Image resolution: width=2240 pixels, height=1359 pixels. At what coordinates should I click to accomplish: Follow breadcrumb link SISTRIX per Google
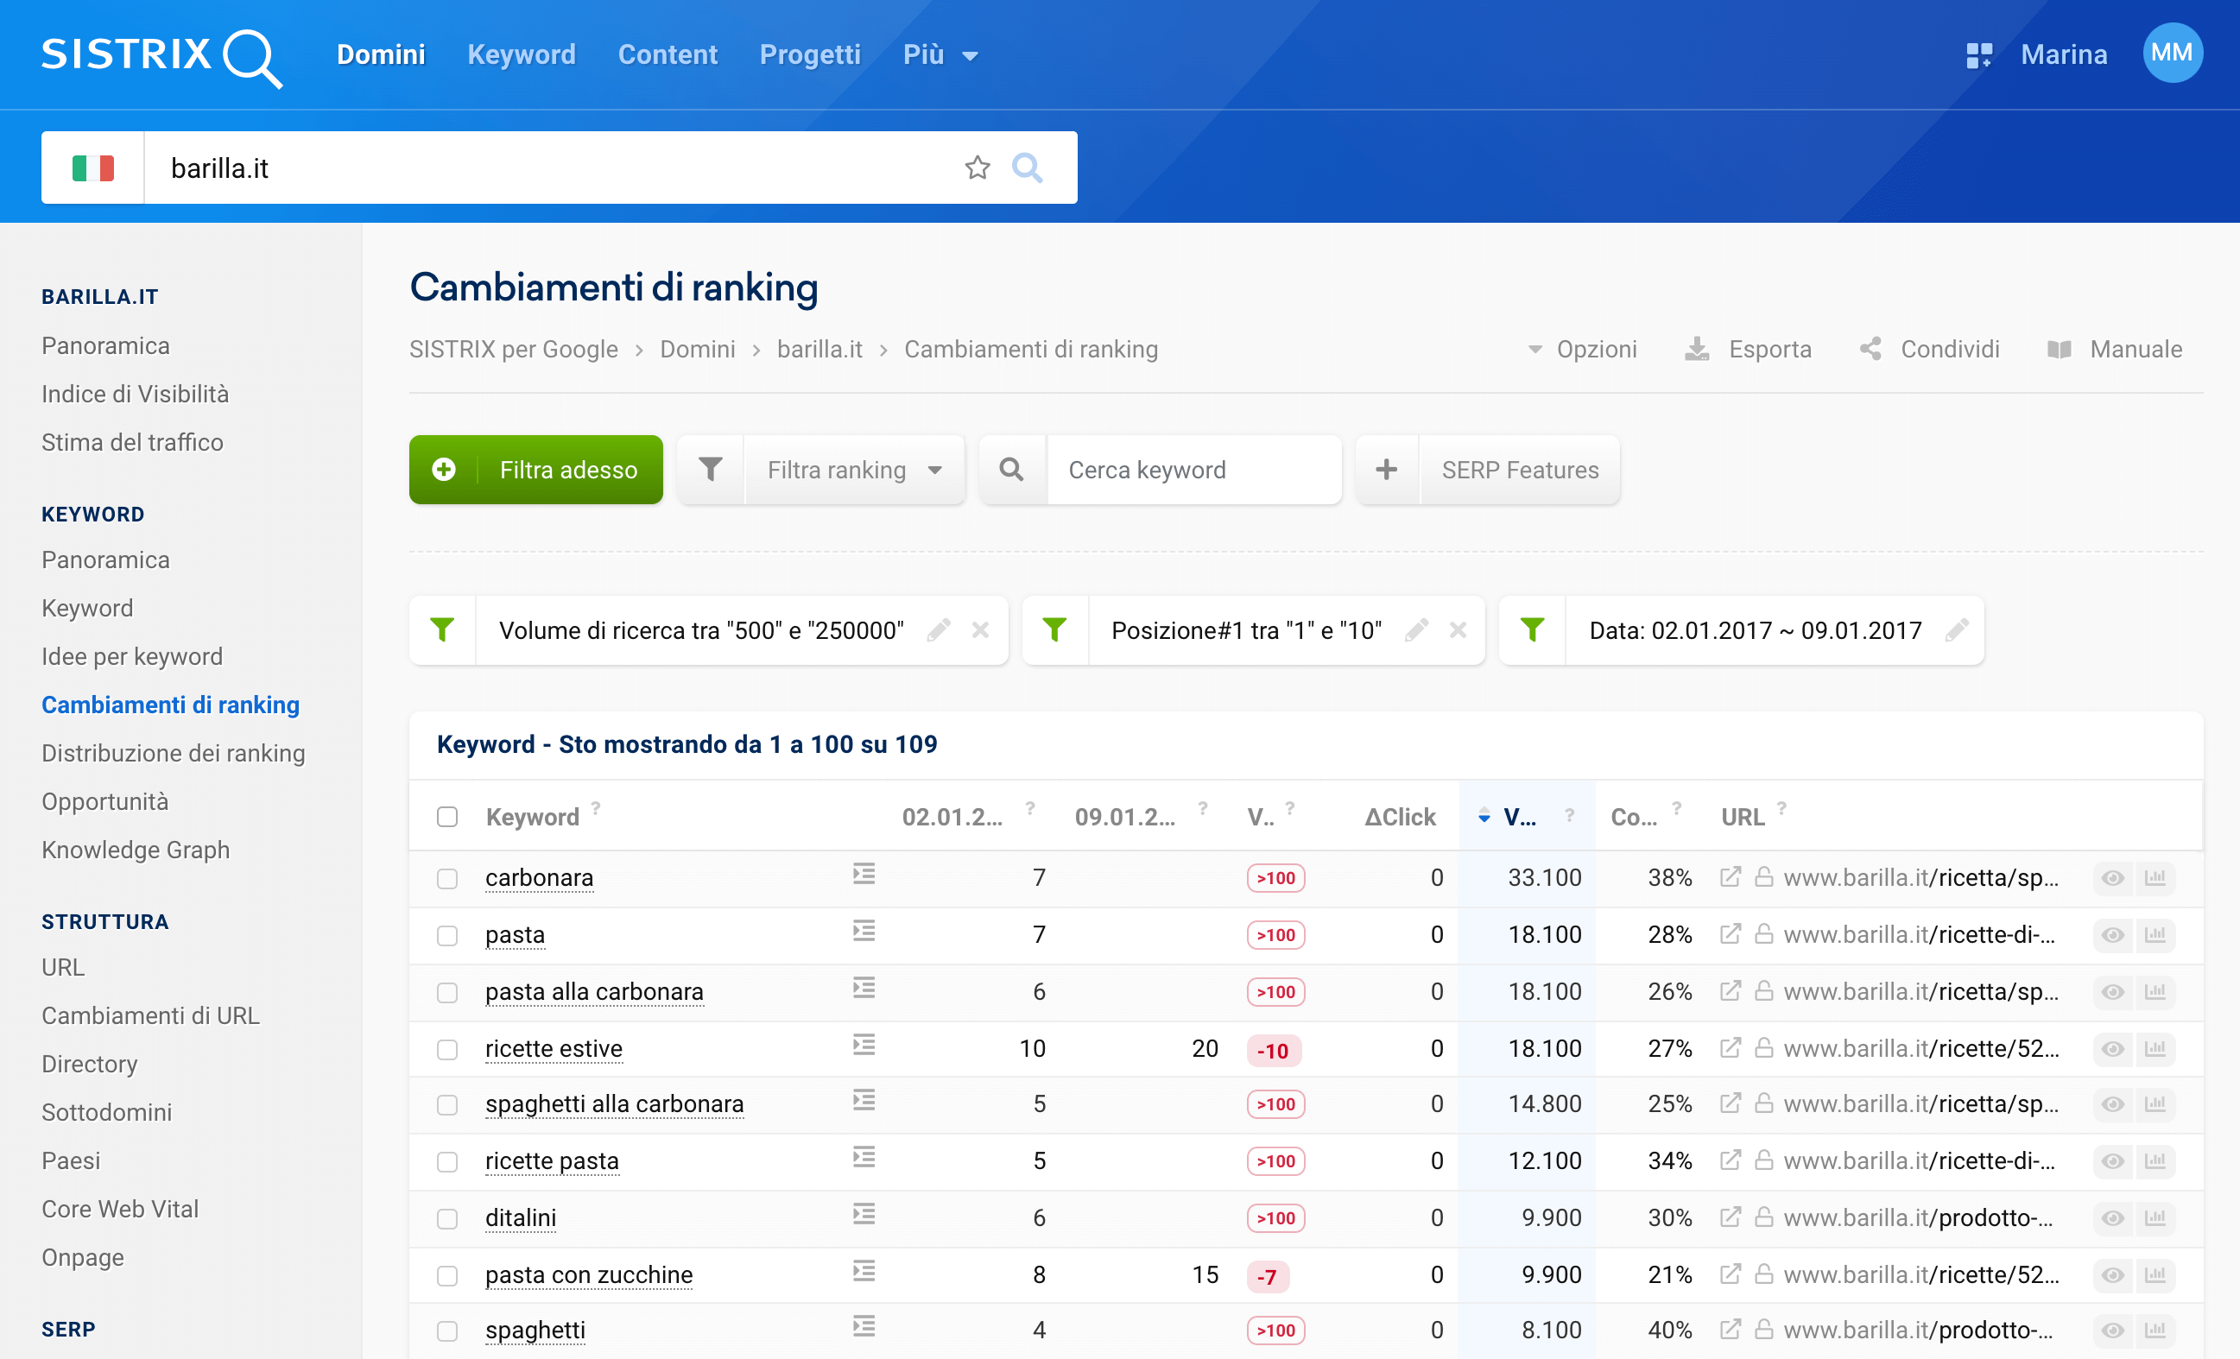[514, 349]
